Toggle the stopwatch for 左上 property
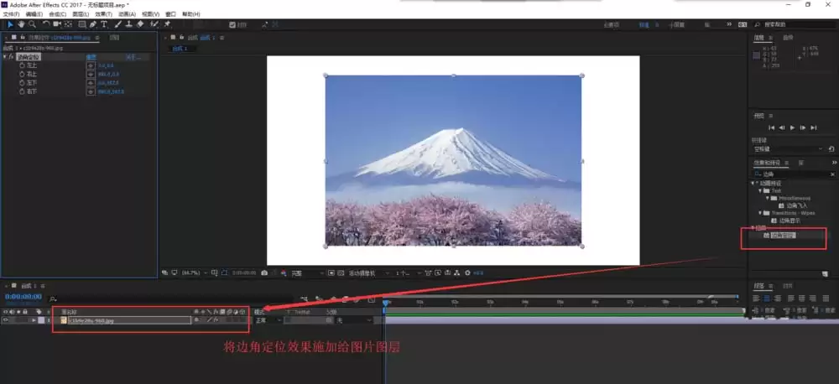The width and height of the screenshot is (839, 384). pos(22,65)
